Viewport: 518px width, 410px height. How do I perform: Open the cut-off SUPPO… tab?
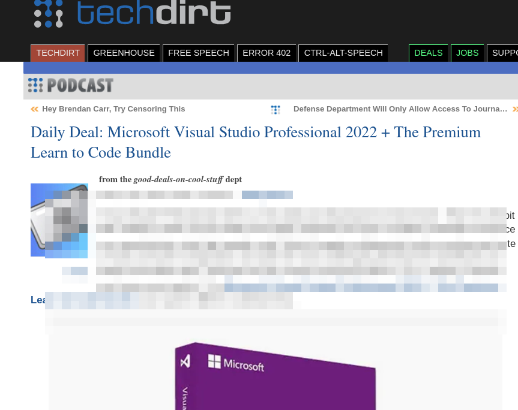pyautogui.click(x=502, y=53)
